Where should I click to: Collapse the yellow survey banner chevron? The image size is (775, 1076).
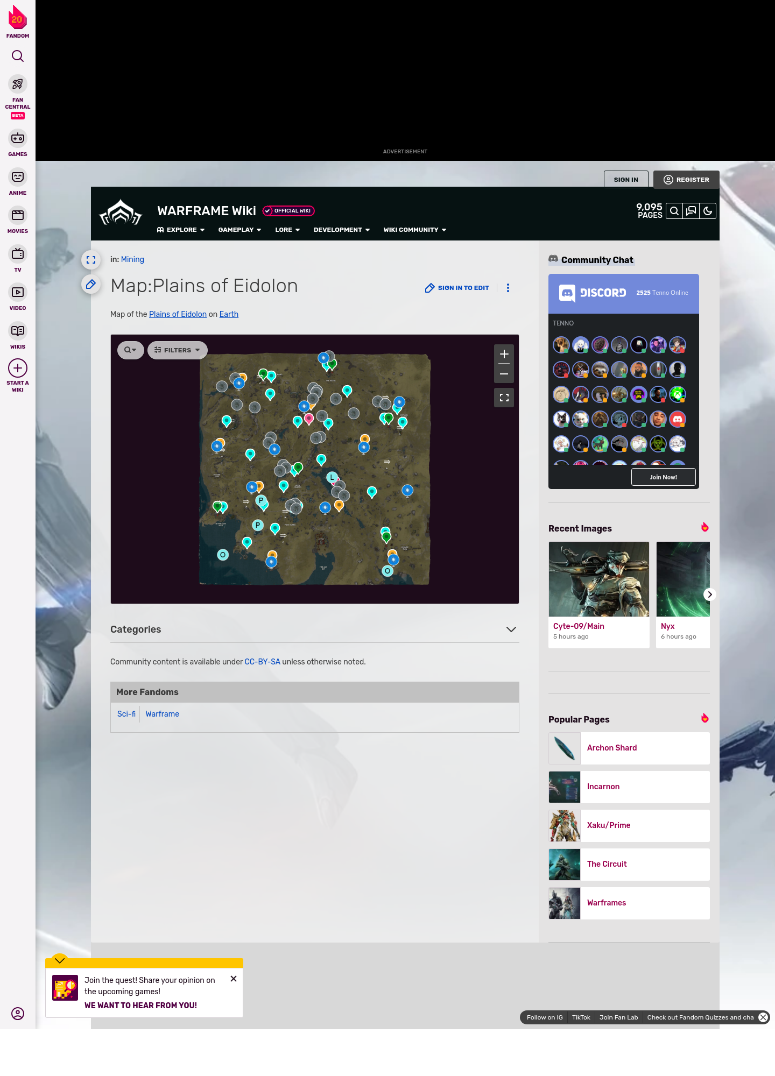[x=60, y=960]
